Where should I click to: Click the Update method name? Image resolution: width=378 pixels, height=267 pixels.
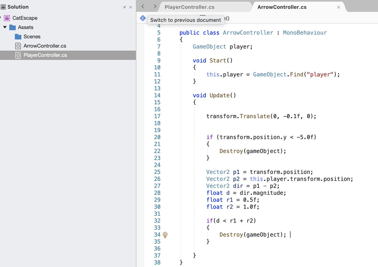pos(220,95)
